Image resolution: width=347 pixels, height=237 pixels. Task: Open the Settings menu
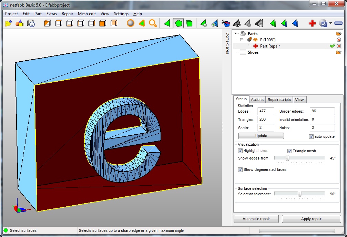[x=121, y=14]
